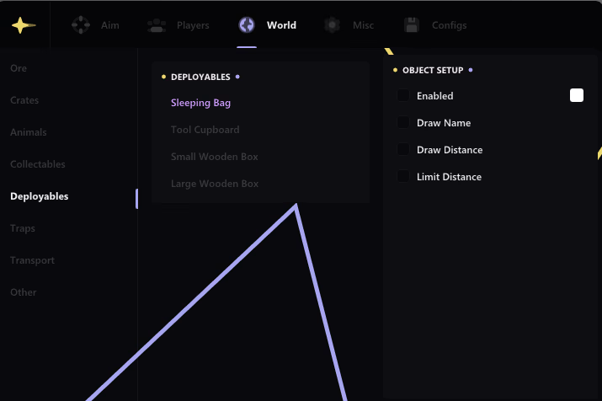Click the Configs floppy disk icon
This screenshot has width=602, height=401.
click(411, 25)
